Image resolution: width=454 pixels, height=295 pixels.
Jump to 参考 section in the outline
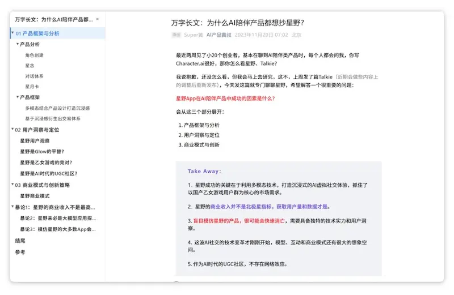(x=20, y=252)
